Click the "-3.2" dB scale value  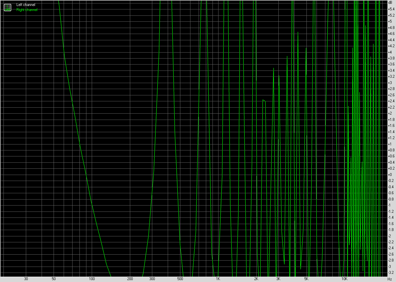pos(391,273)
